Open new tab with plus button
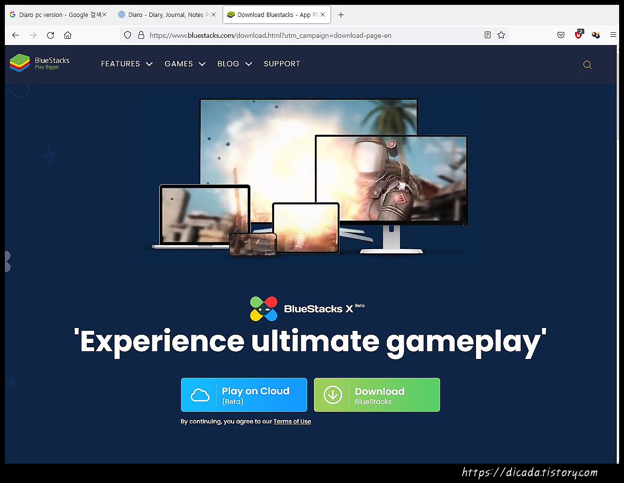 pyautogui.click(x=341, y=15)
